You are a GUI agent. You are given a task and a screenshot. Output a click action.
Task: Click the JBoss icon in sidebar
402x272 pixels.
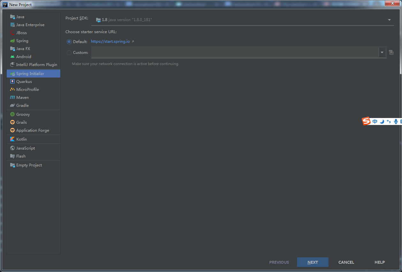coord(12,33)
